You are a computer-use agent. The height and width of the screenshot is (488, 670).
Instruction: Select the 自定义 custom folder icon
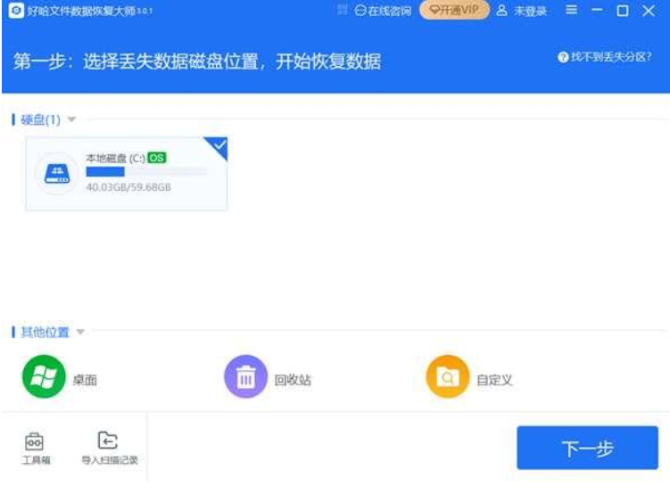point(447,376)
